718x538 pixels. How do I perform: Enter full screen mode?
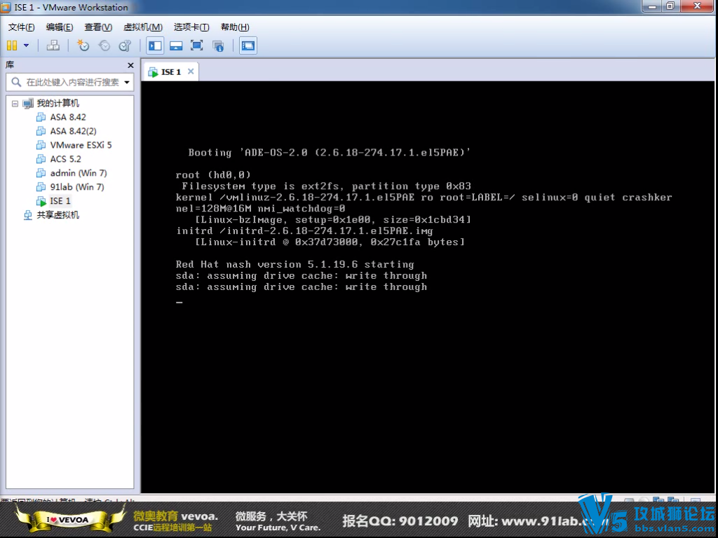pos(197,46)
